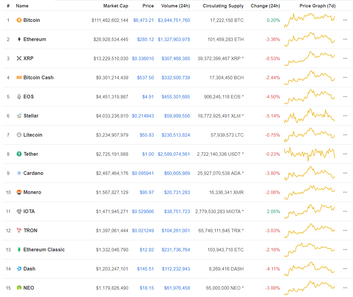The width and height of the screenshot is (353, 297).
Task: Click the TRON red icon
Action: click(19, 231)
